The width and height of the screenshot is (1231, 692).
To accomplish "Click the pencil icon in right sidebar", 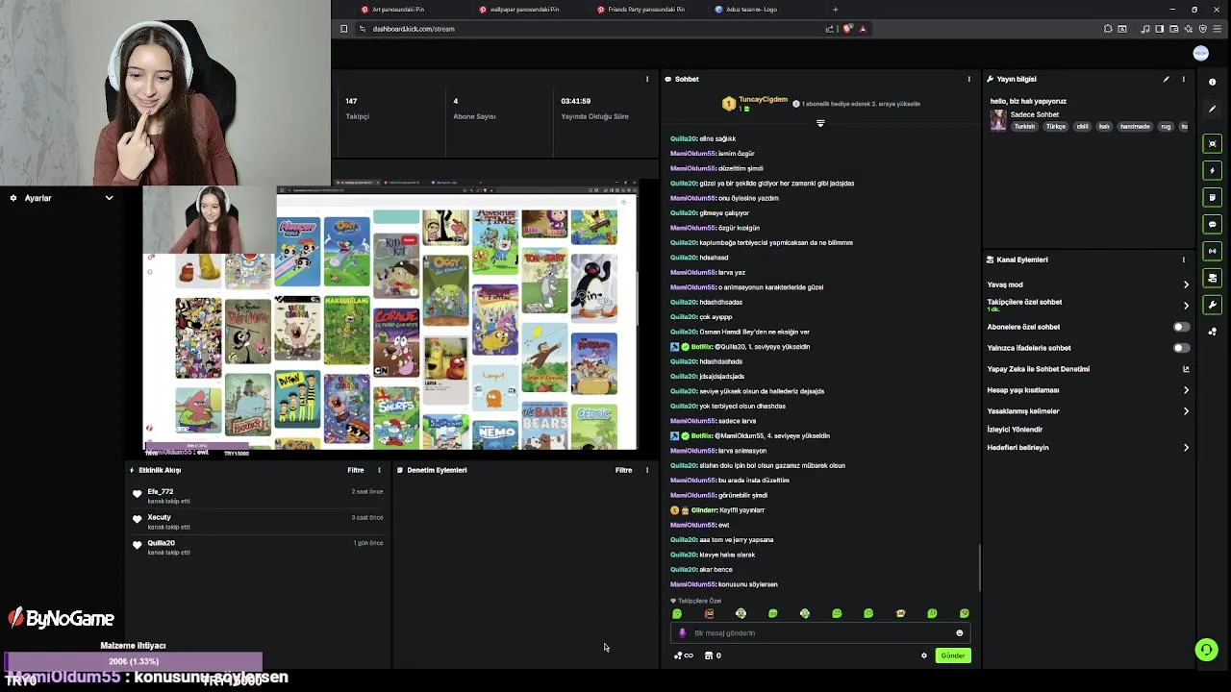I will 1212,109.
